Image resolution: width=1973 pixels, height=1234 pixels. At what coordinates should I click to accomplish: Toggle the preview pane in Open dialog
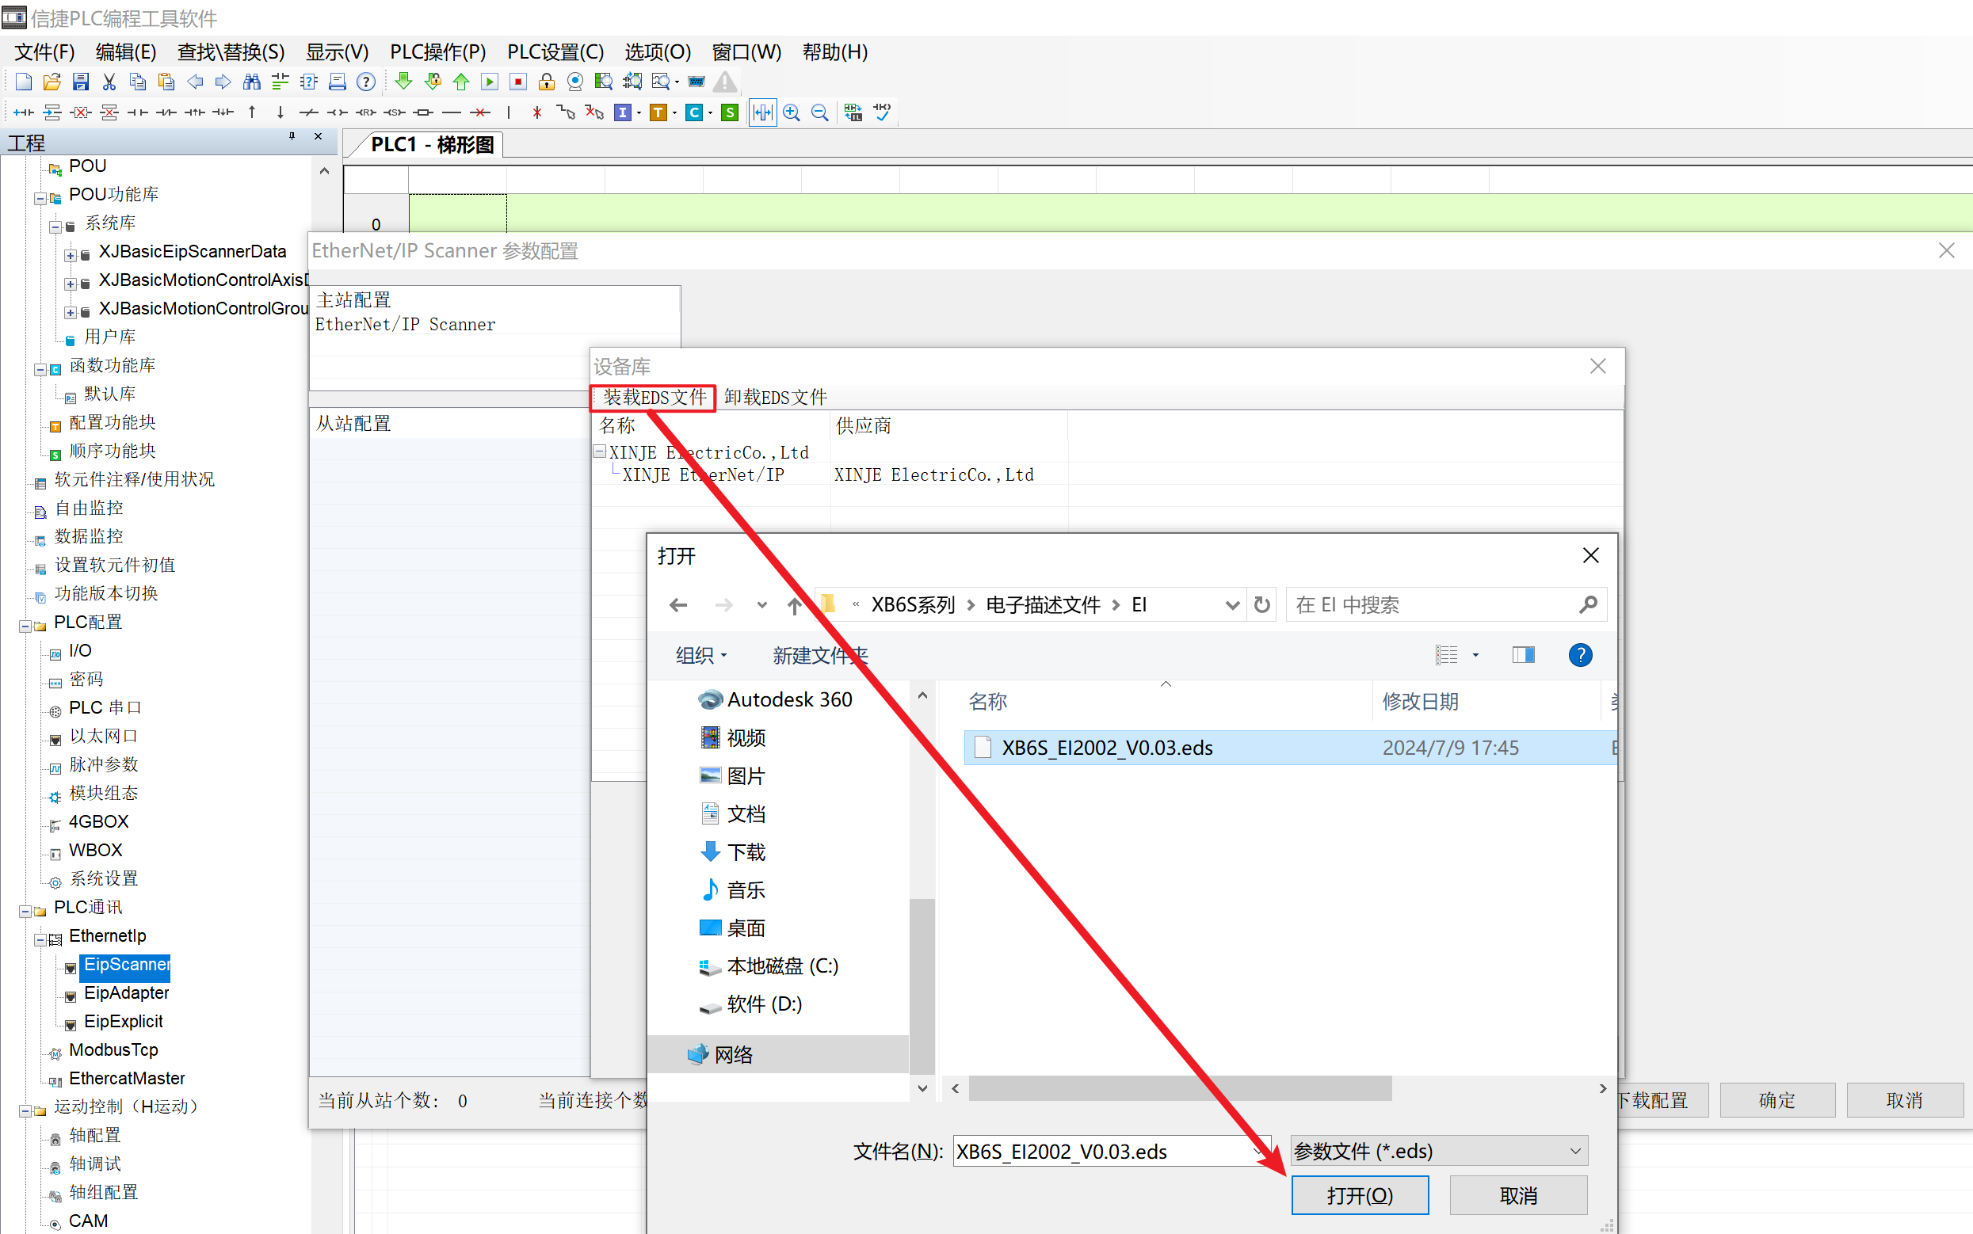click(1523, 654)
